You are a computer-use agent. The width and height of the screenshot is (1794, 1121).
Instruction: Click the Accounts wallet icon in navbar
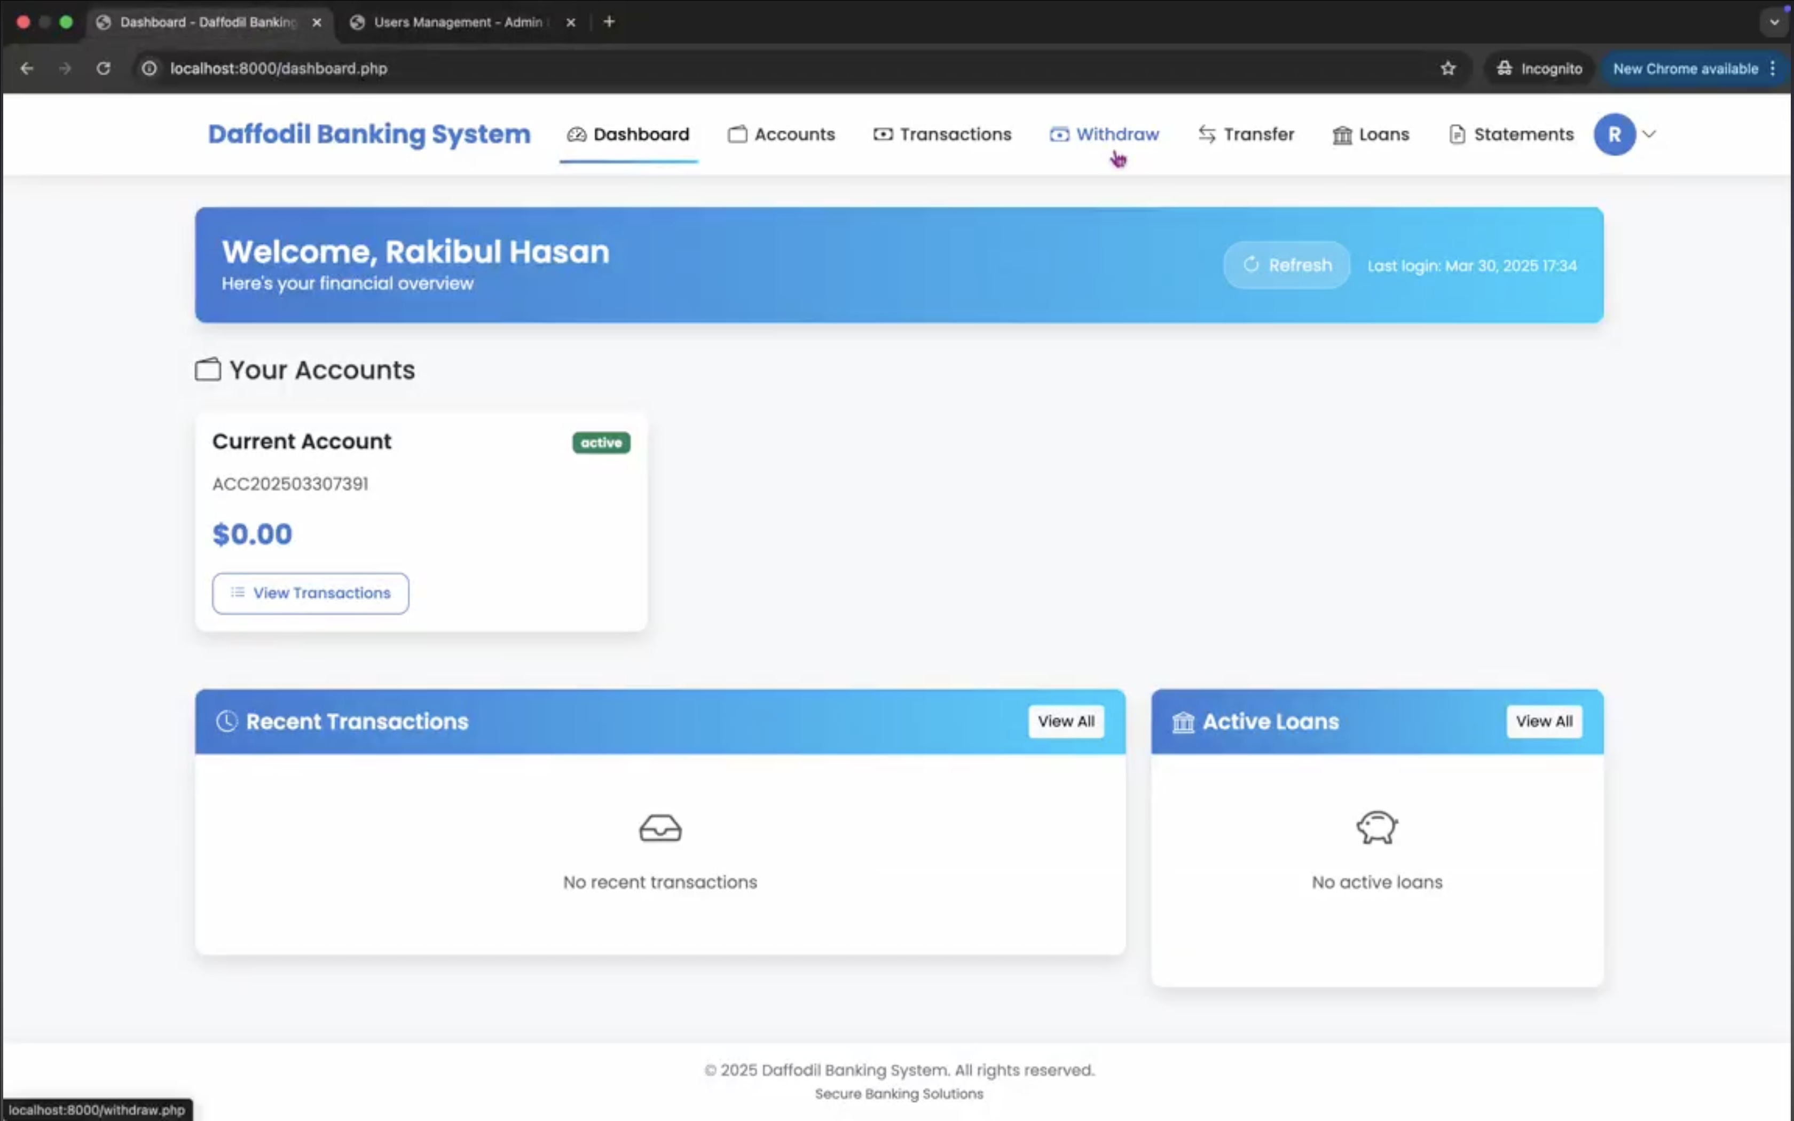click(737, 134)
